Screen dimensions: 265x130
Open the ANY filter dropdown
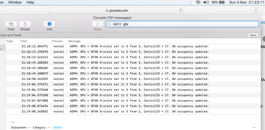tap(117, 24)
